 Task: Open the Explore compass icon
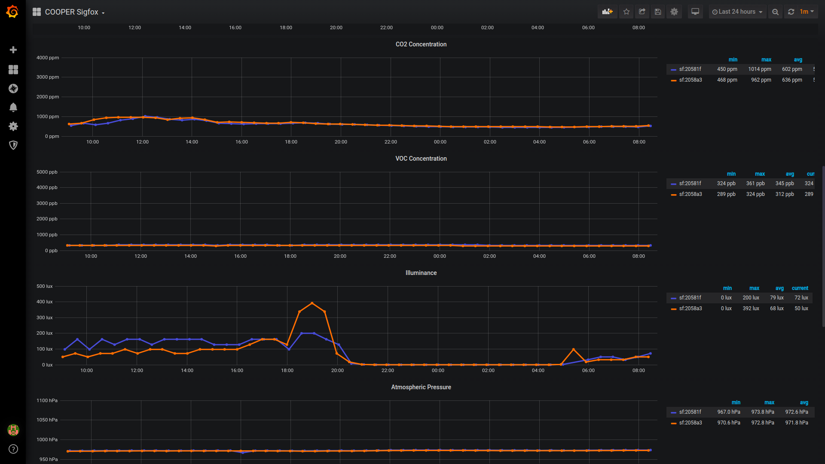click(13, 89)
